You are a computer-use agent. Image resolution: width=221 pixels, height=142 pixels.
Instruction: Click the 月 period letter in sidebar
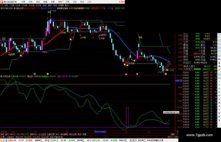(x=219, y=106)
